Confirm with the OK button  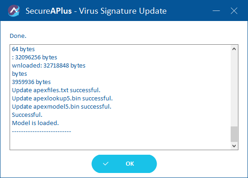click(124, 164)
